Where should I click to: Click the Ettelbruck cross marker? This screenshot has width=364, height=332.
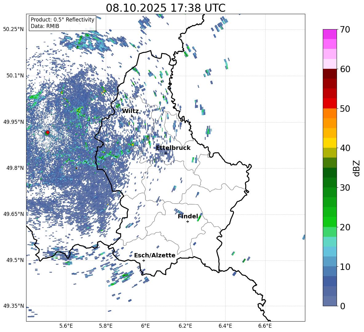(166, 153)
